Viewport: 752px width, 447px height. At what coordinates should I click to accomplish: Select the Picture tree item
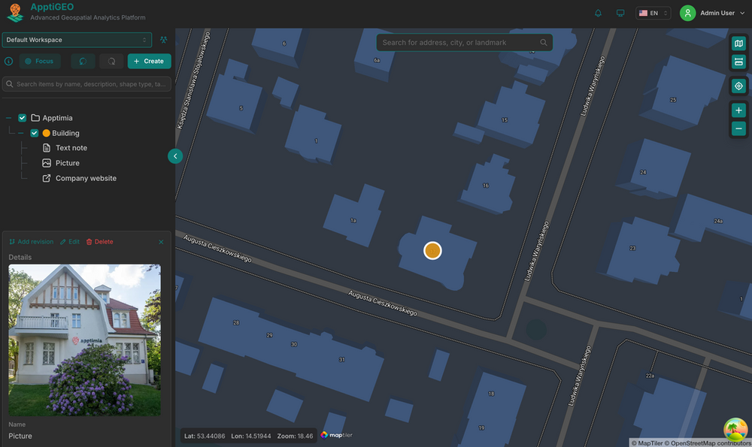pyautogui.click(x=68, y=163)
